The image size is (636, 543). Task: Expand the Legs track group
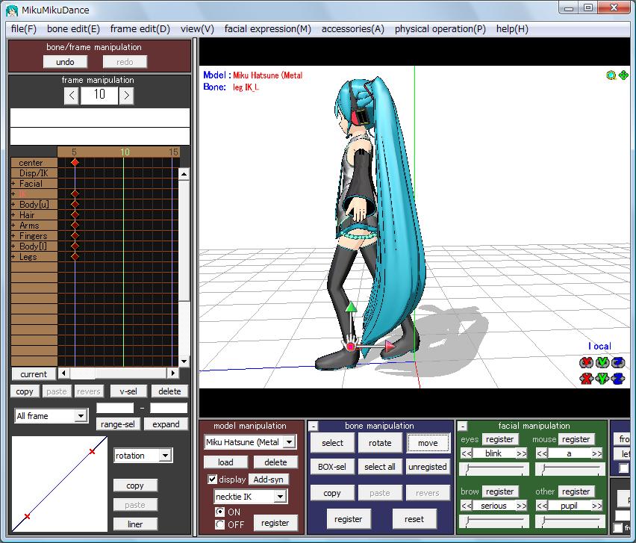[x=13, y=257]
